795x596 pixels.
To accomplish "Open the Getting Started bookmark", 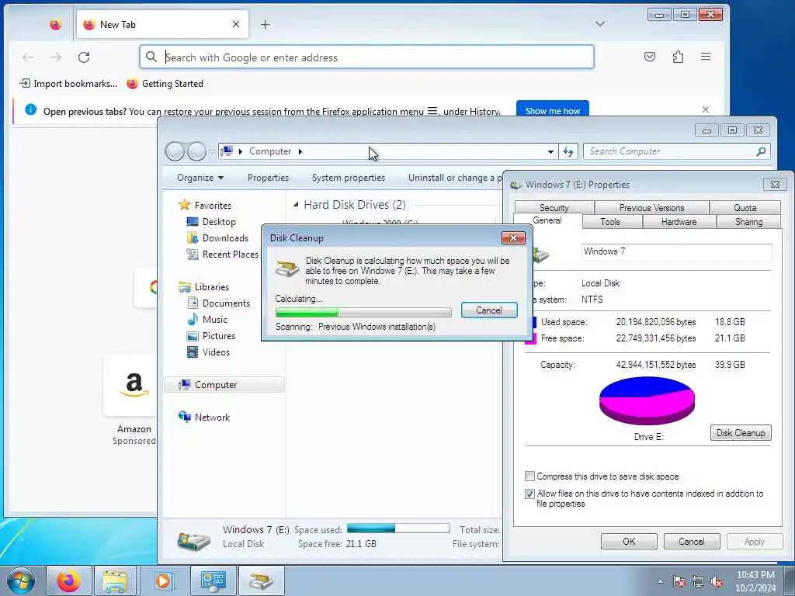I will pyautogui.click(x=165, y=84).
